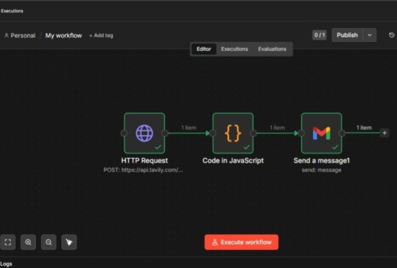Click the Code node input connector dot
Viewport: 397px width, 268px height.
pos(213,133)
